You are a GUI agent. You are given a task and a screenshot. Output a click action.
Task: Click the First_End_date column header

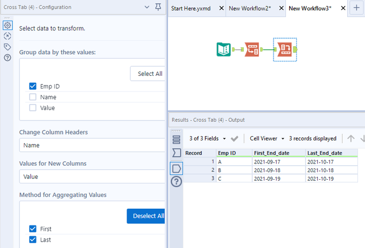tap(279, 153)
